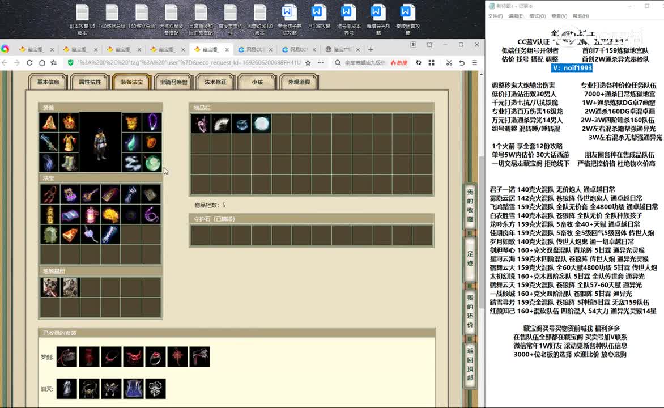The image size is (664, 408).
Task: Bookmark page with address bar star
Action: [308, 63]
